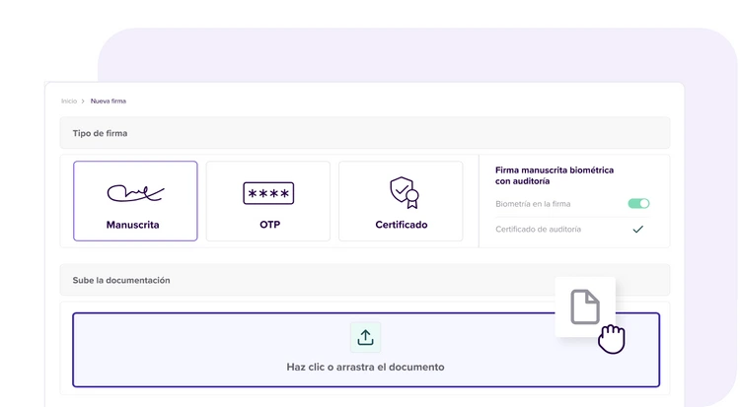The width and height of the screenshot is (740, 407).
Task: Click the OTP asterisks password icon
Action: pyautogui.click(x=268, y=193)
